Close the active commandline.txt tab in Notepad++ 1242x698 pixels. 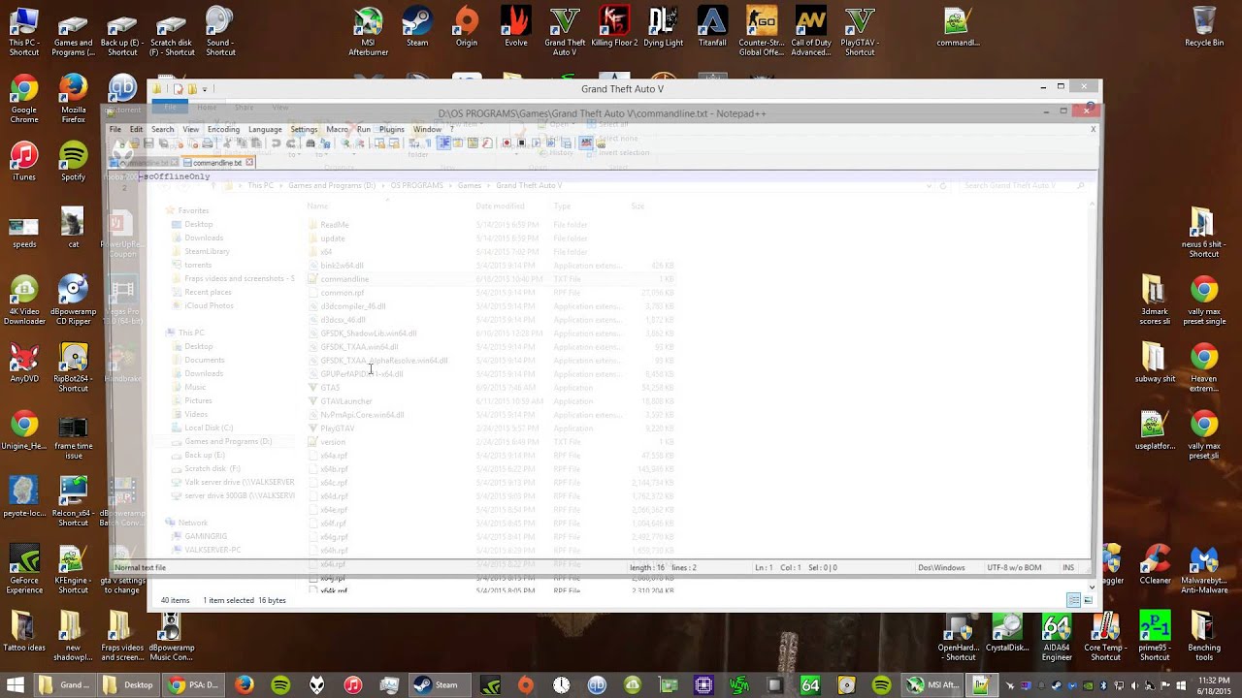coord(249,163)
